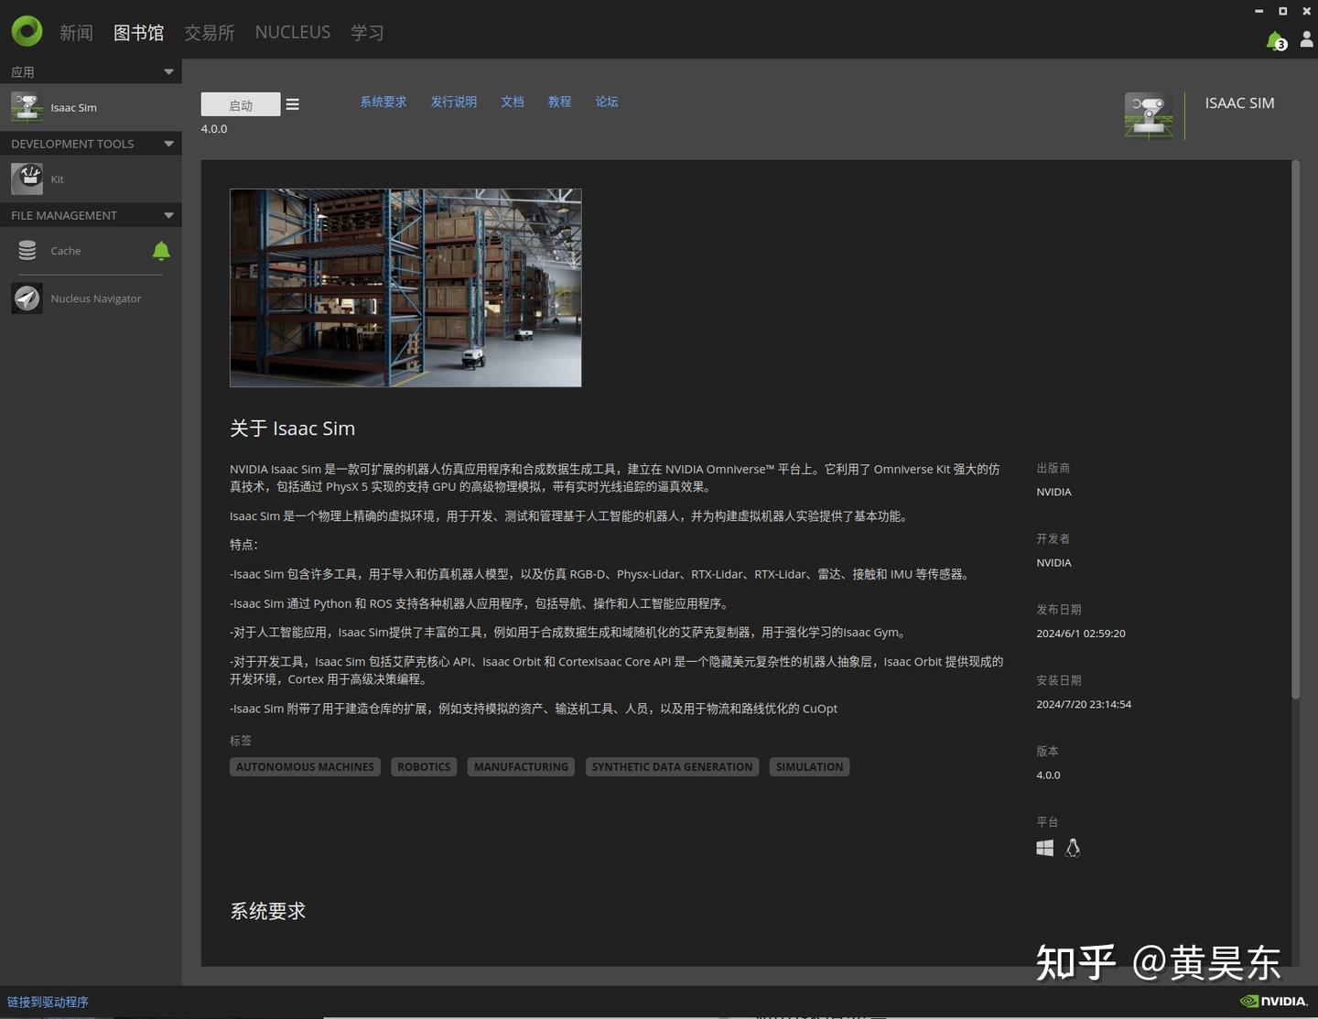
Task: Open the Cache file management tool
Action: 65,250
